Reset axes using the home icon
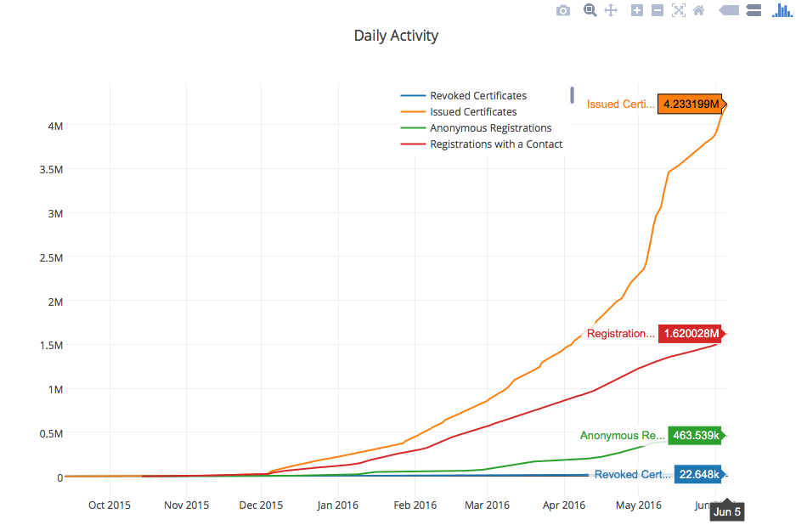Screen dimensions: 796x525 coord(697,10)
